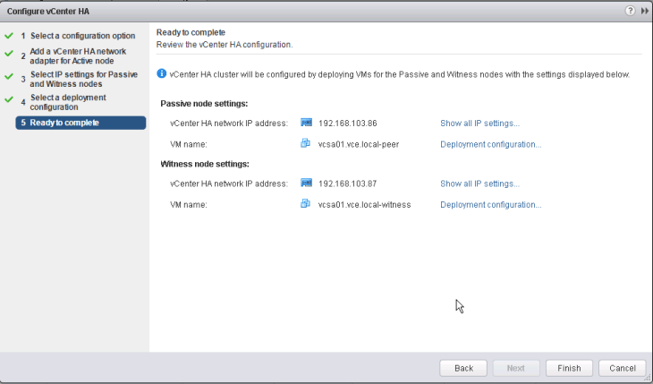
Task: Click the vcsa01.vce.local-peer VM icon
Action: click(306, 143)
